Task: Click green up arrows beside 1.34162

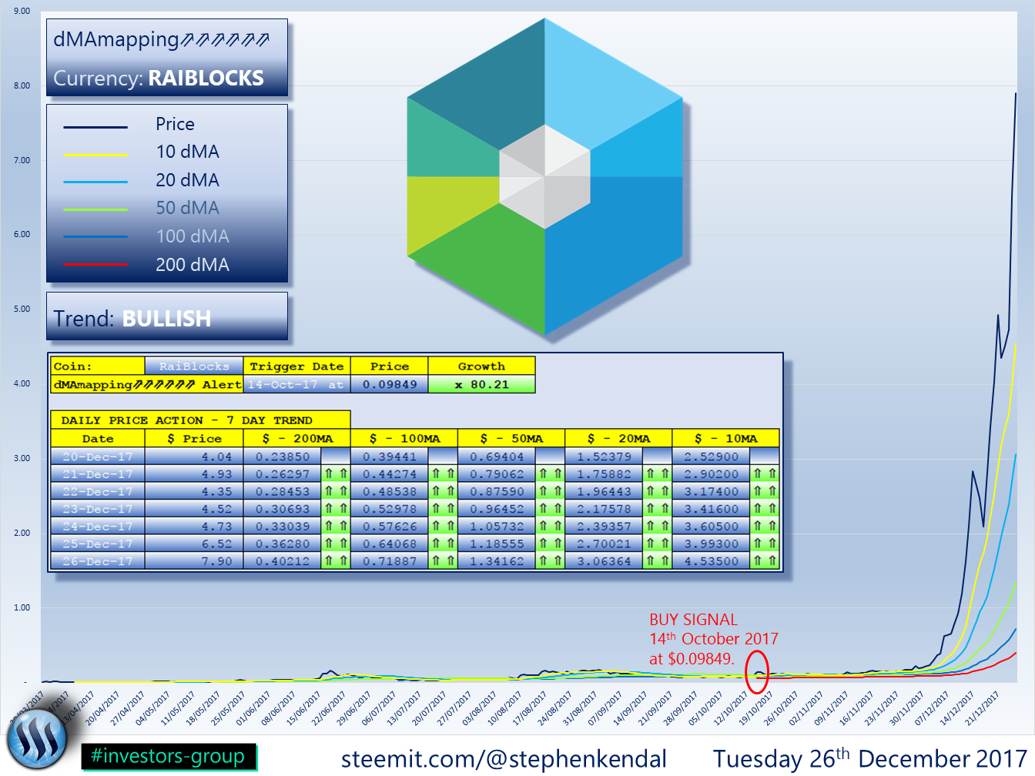Action: point(550,561)
